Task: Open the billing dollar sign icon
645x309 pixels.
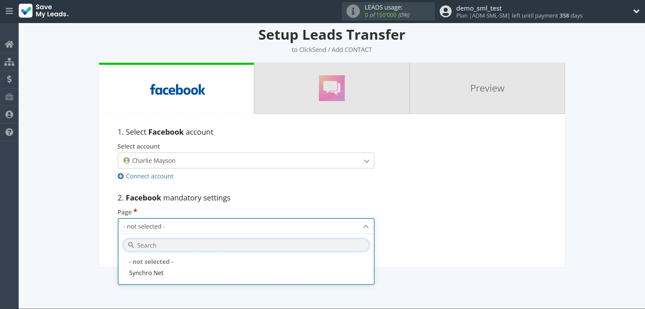Action: pos(9,79)
